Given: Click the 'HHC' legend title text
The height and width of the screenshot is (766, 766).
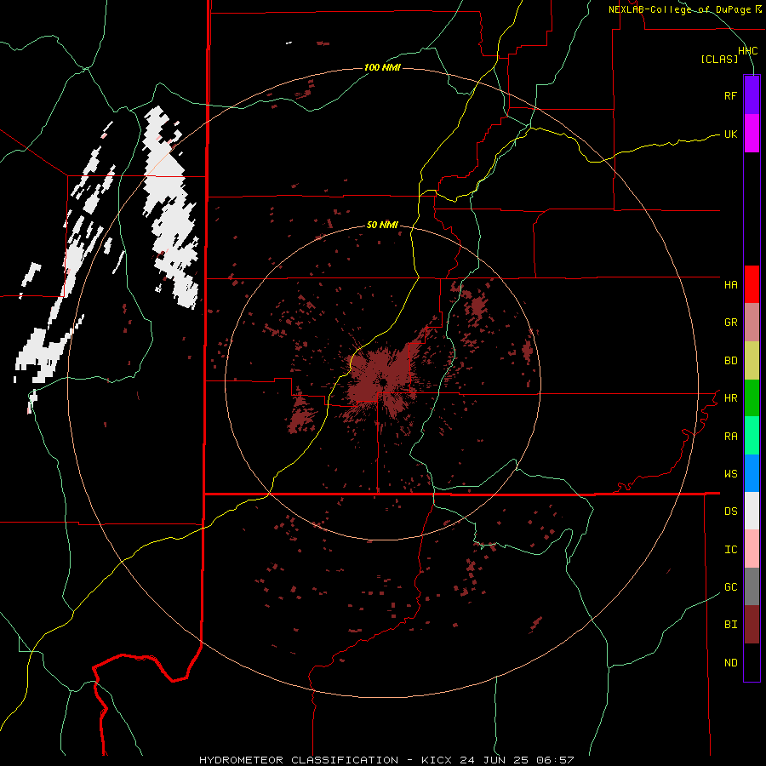Looking at the screenshot, I should (x=747, y=51).
